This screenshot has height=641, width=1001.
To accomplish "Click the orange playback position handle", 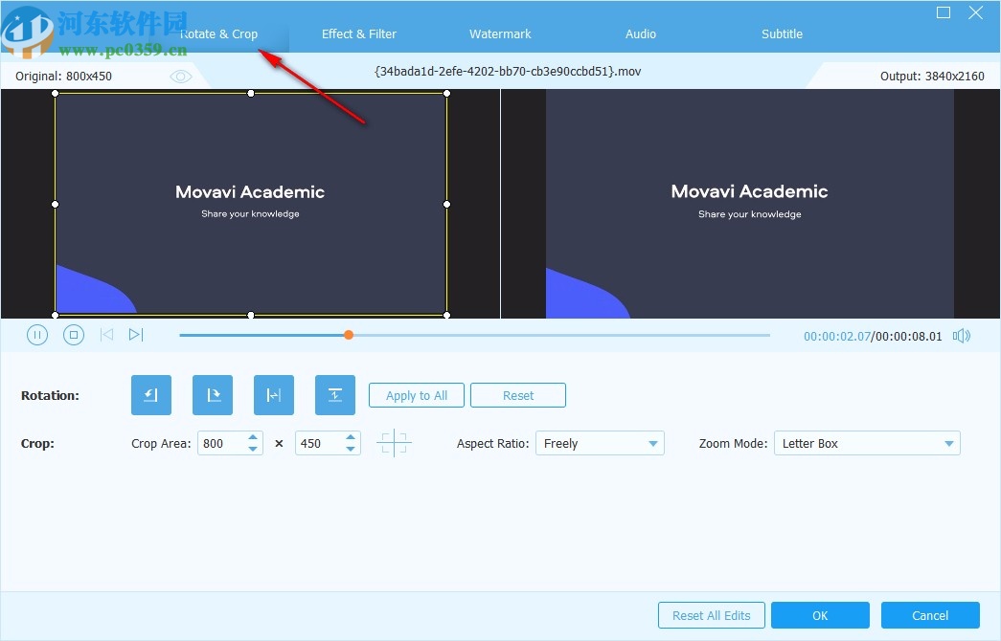I will tap(349, 335).
